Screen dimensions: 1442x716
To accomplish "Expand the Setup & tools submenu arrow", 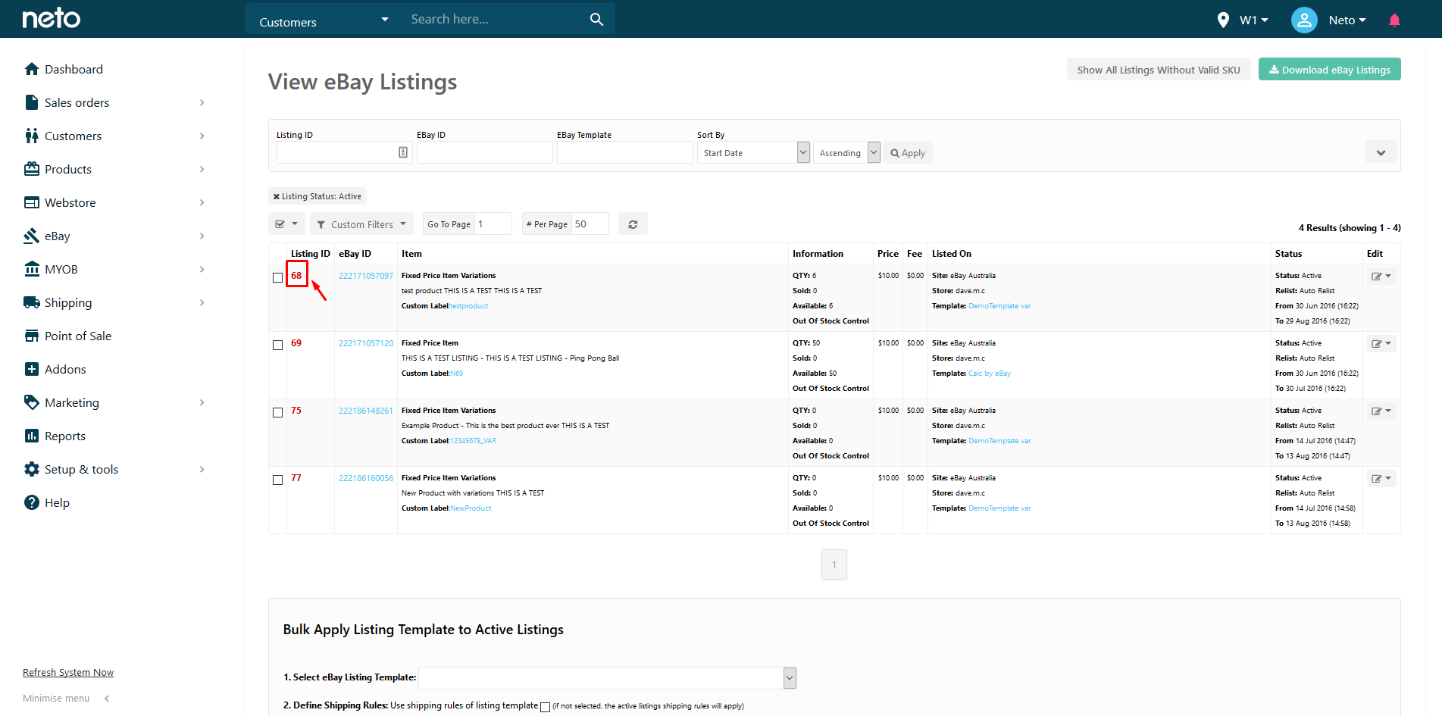I will click(x=202, y=469).
